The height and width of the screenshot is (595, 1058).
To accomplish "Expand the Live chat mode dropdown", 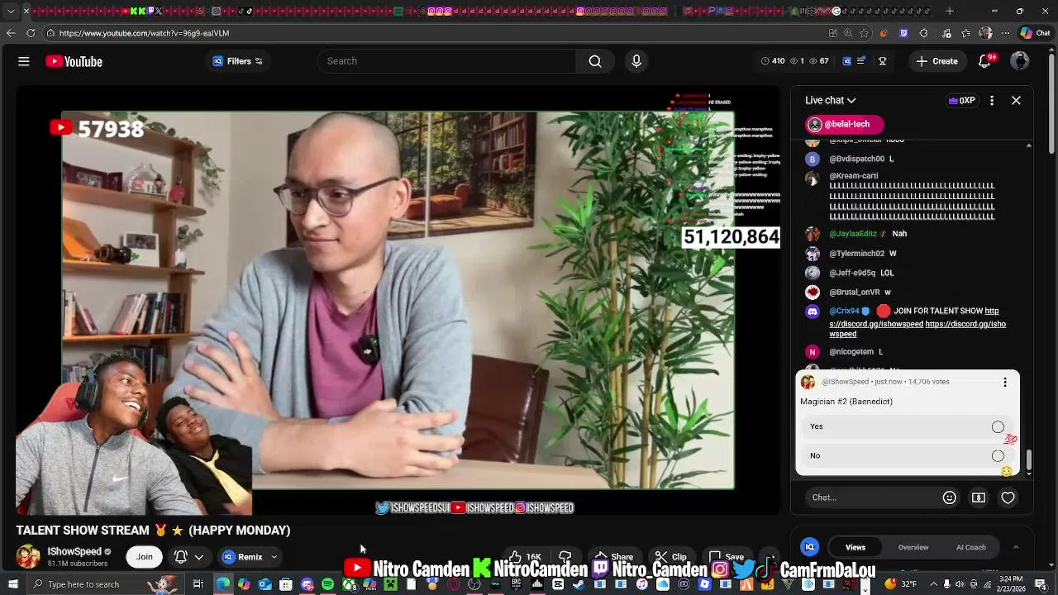I will (831, 100).
